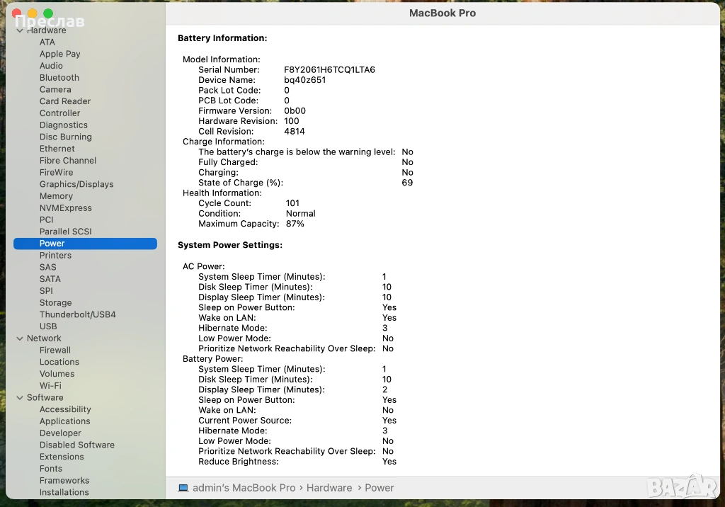Collapse the Software section disclosure arrow
The width and height of the screenshot is (725, 507).
tap(19, 398)
